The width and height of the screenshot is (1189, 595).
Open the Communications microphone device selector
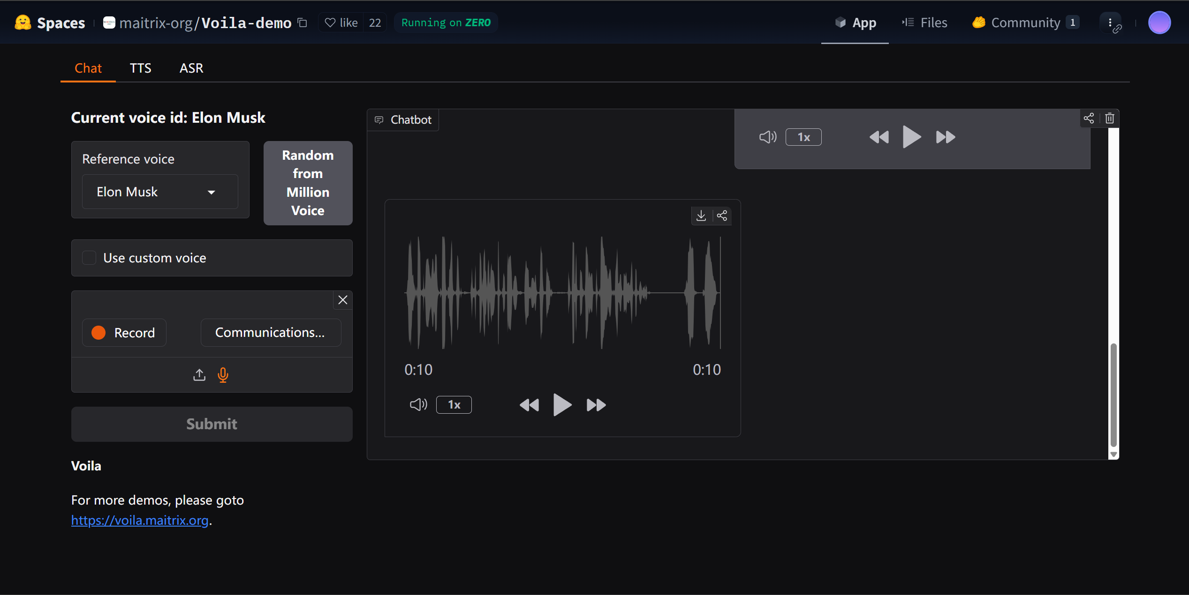pyautogui.click(x=271, y=333)
